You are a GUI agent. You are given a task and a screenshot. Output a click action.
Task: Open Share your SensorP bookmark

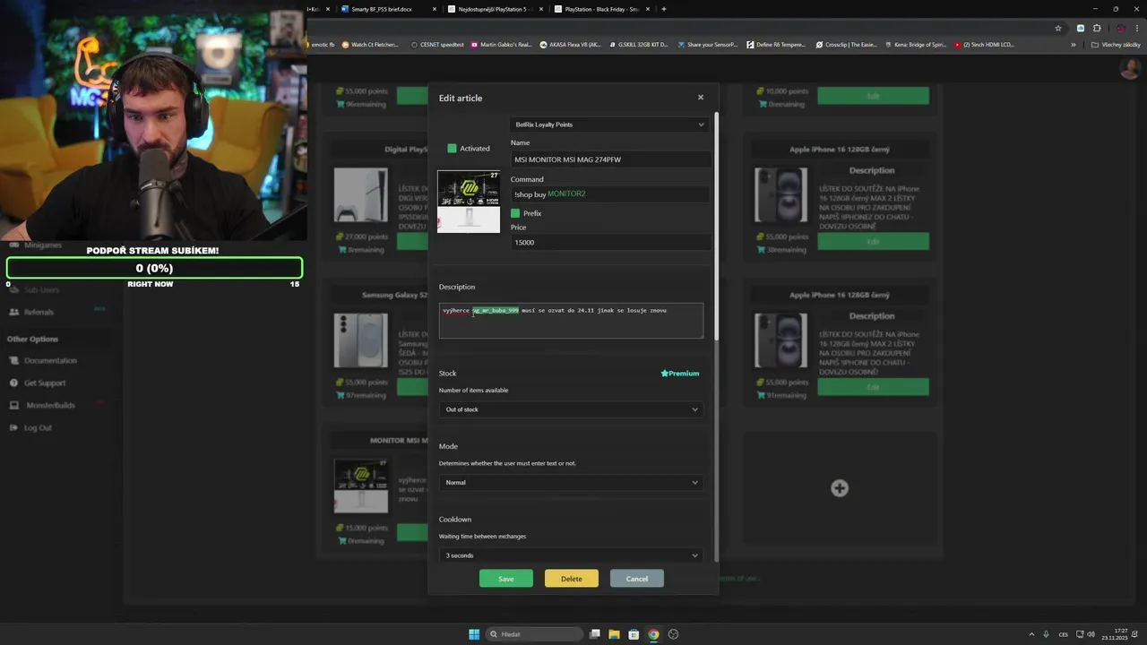[x=708, y=44]
